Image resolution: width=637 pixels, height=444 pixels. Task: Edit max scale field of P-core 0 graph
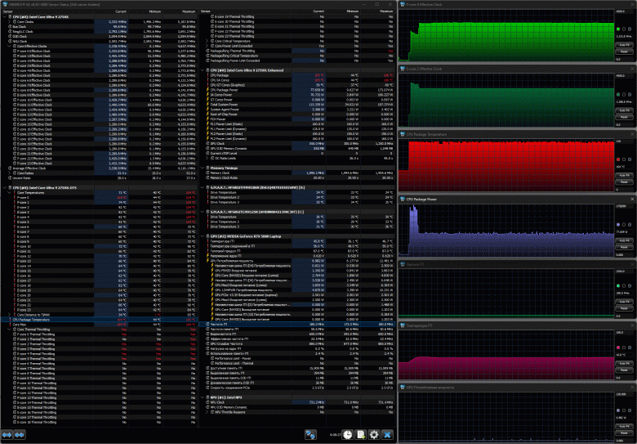click(625, 11)
